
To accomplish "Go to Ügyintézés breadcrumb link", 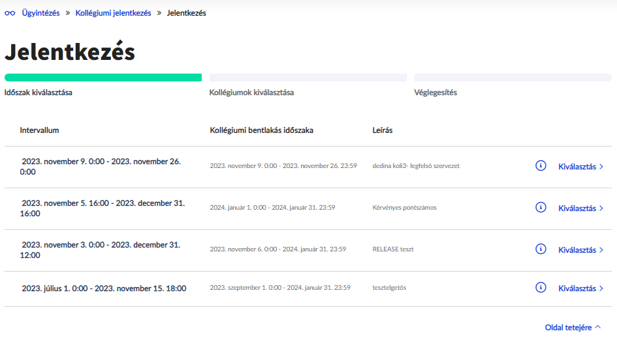I will (x=40, y=13).
